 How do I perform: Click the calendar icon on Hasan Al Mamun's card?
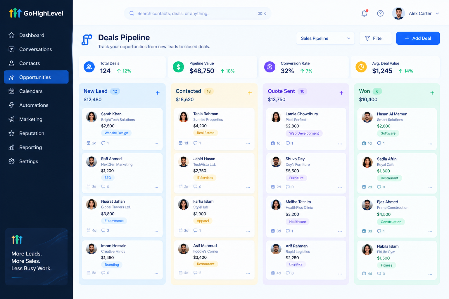pos(364,143)
